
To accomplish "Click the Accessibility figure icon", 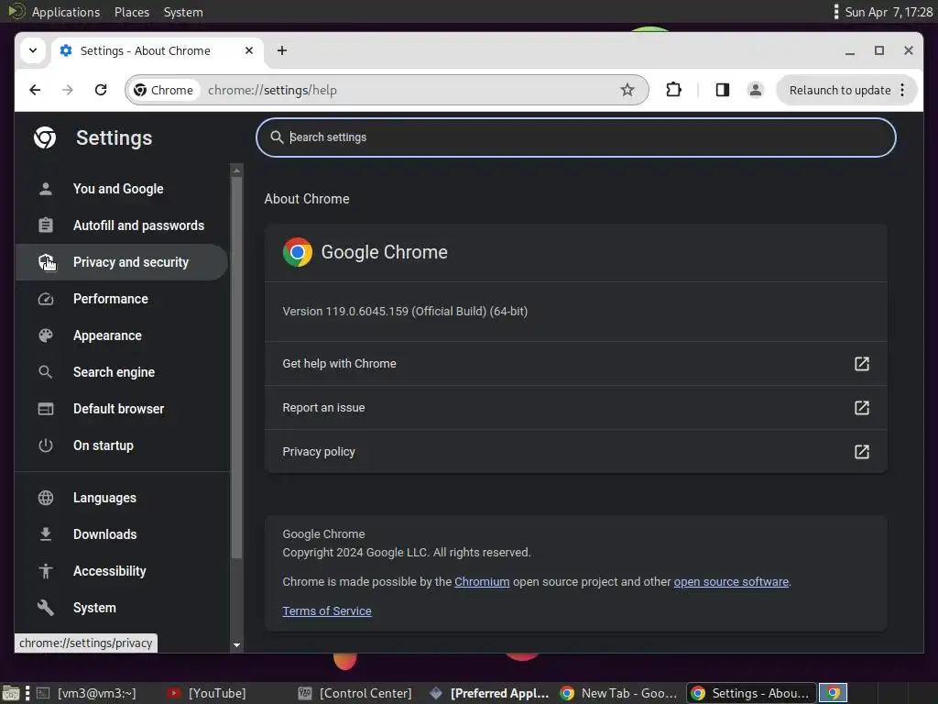I will click(46, 571).
